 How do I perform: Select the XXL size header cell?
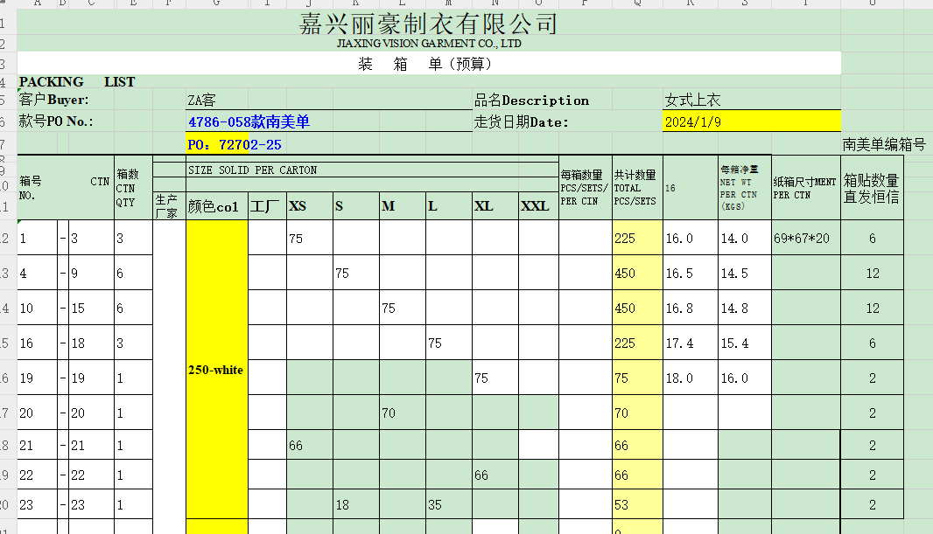pos(535,206)
